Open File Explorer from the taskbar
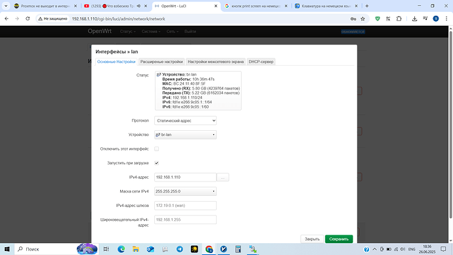Image resolution: width=453 pixels, height=255 pixels. [136, 249]
